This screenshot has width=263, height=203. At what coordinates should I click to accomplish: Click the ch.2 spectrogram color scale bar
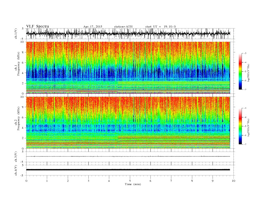[240, 126]
